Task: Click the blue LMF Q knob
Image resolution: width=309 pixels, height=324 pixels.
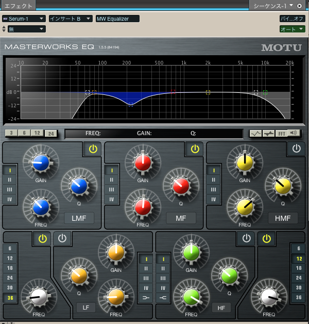Action: tap(79, 186)
